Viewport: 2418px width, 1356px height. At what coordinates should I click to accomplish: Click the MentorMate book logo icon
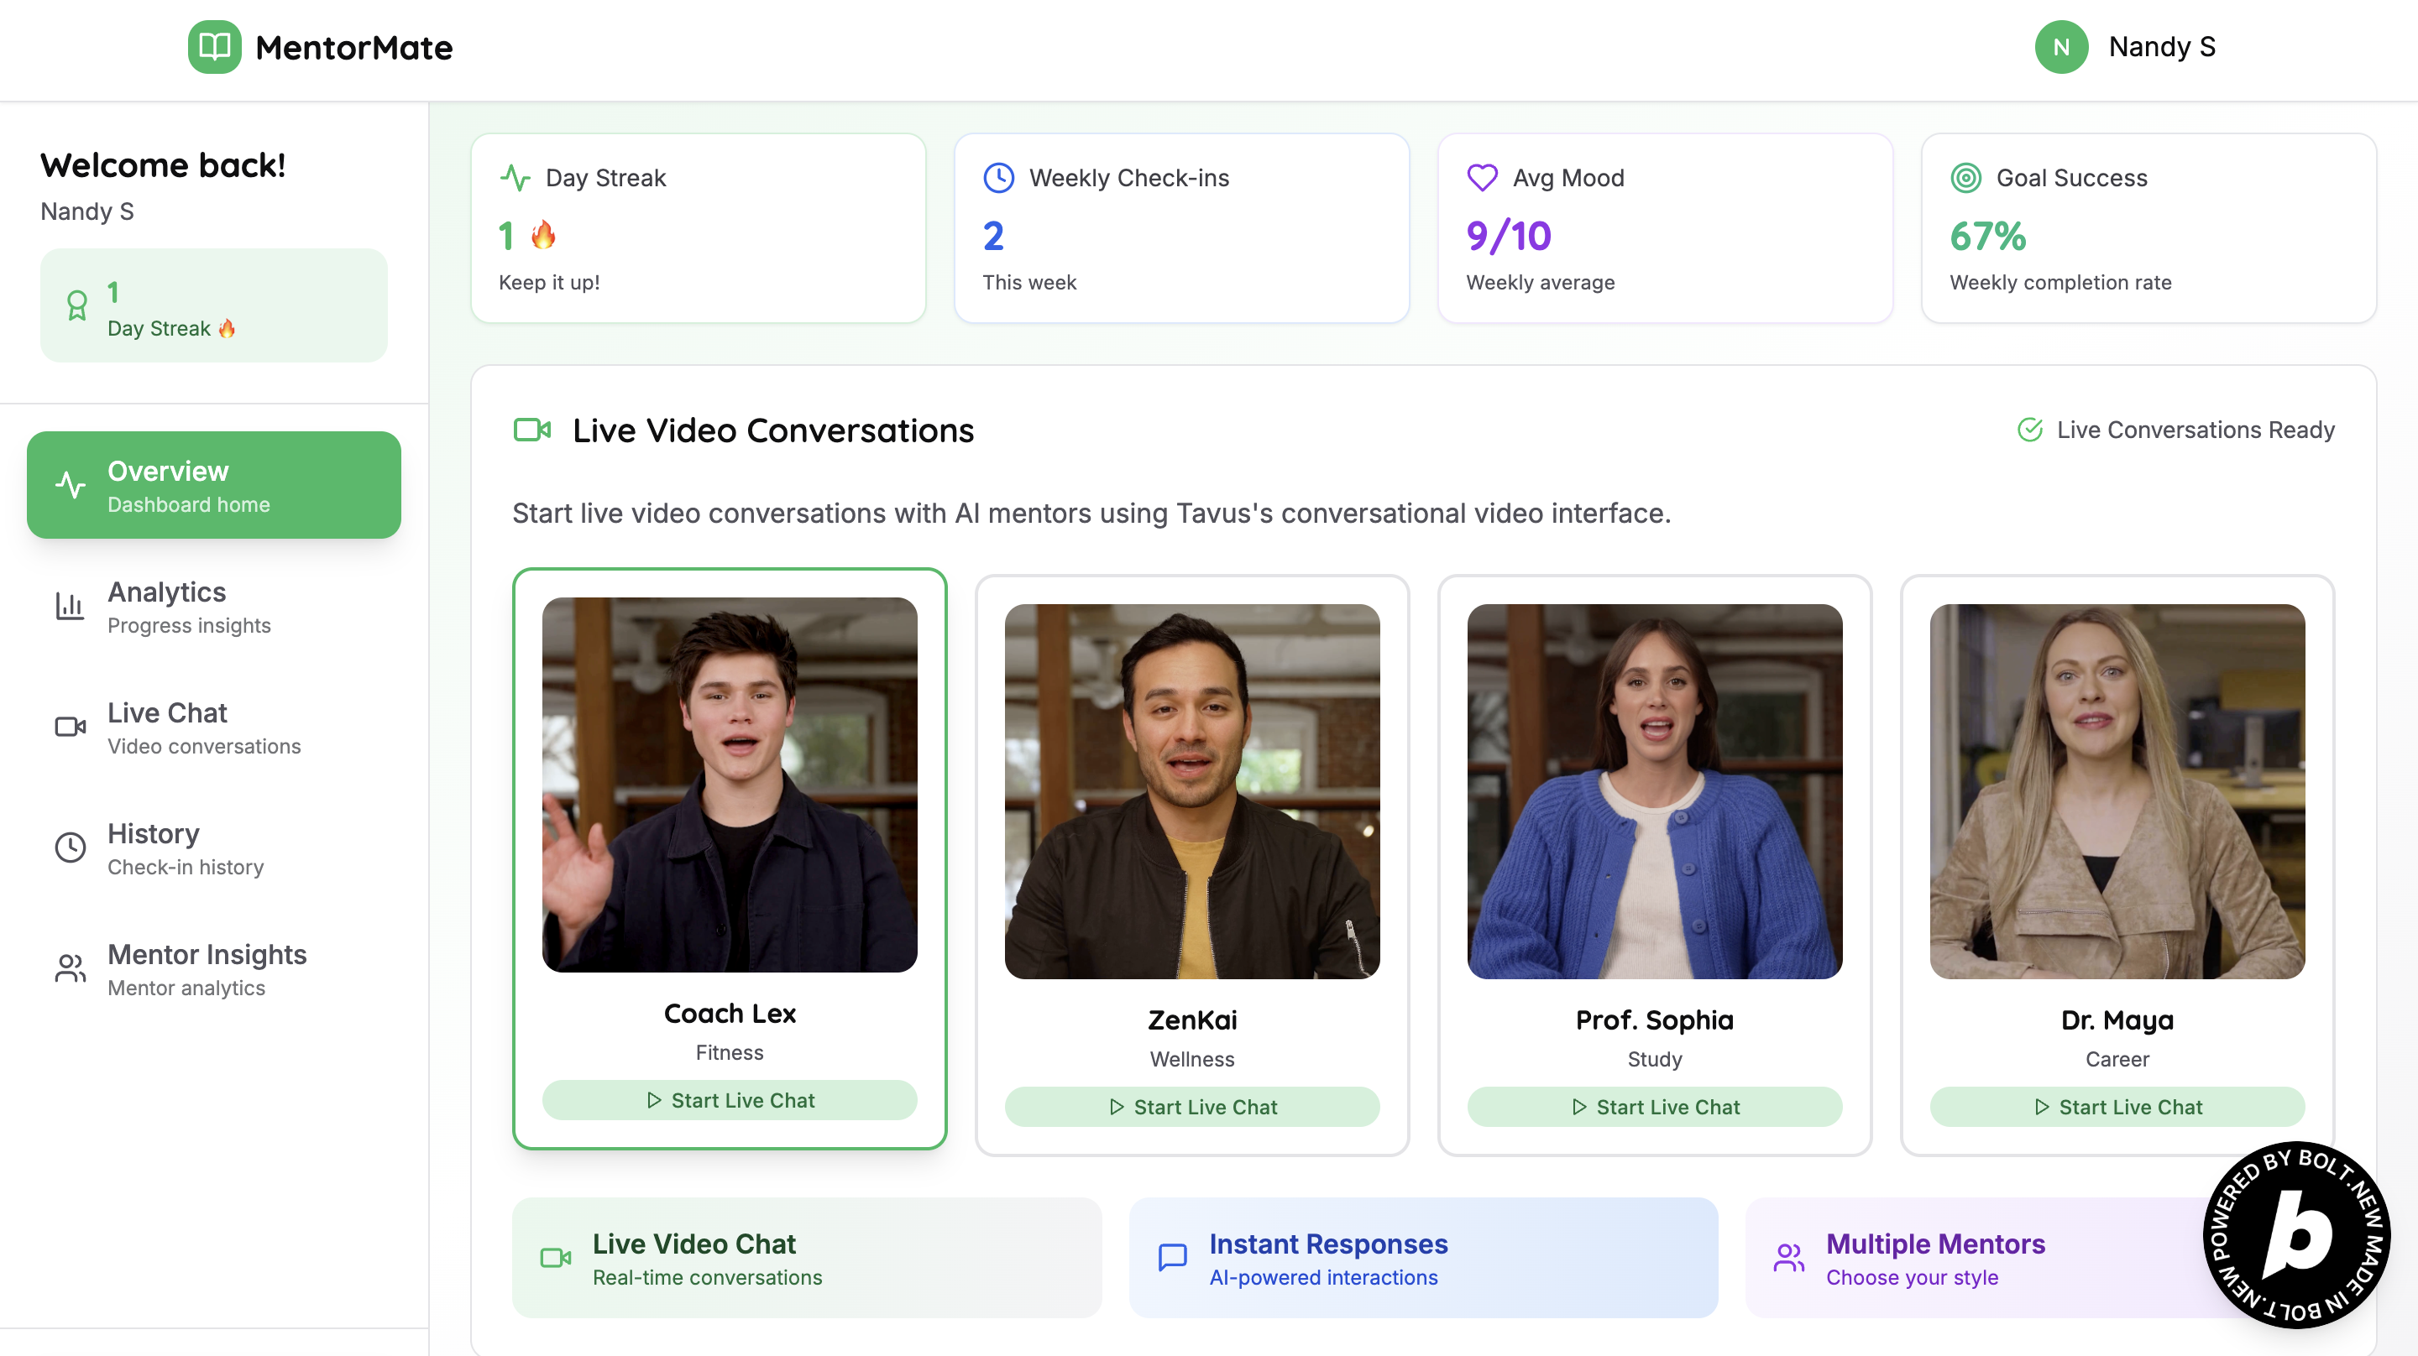tap(214, 47)
